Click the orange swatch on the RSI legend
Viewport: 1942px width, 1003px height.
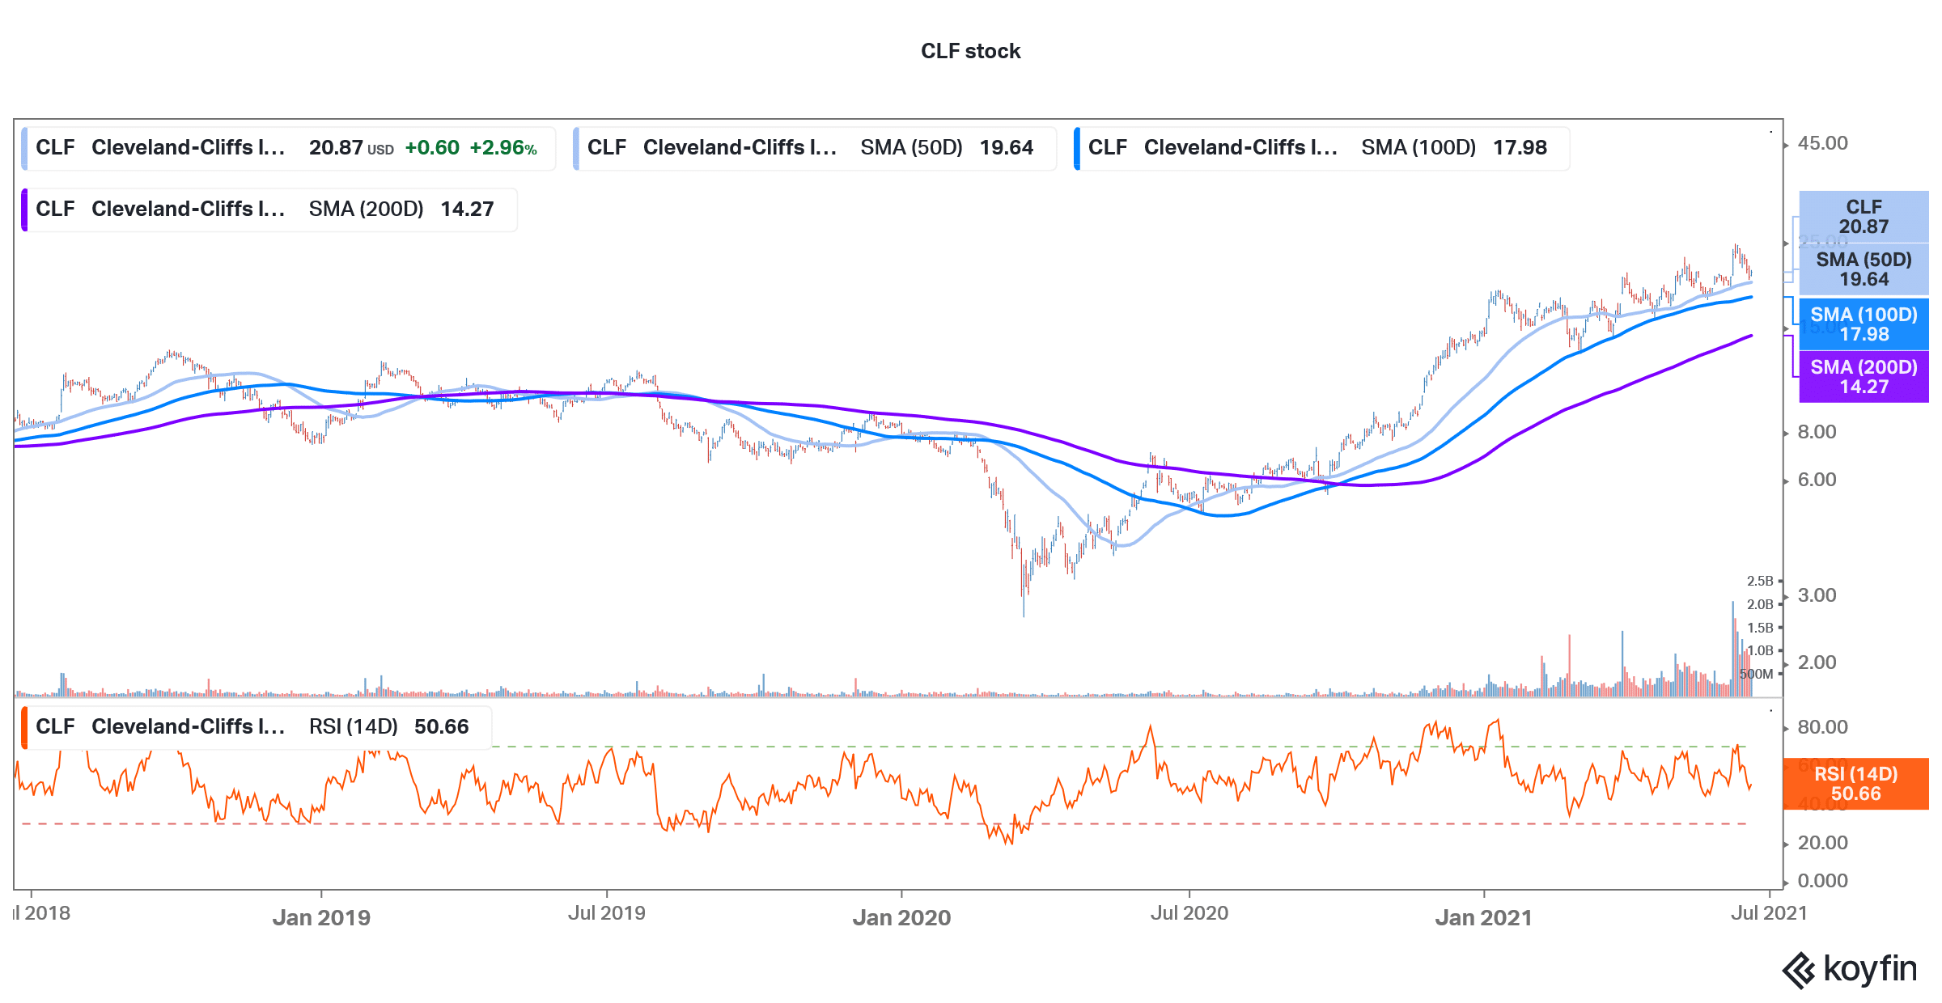pos(24,727)
